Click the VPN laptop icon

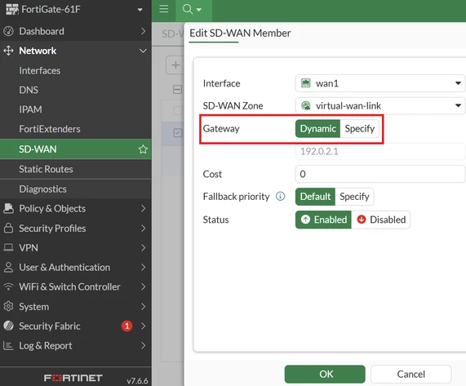(x=9, y=247)
